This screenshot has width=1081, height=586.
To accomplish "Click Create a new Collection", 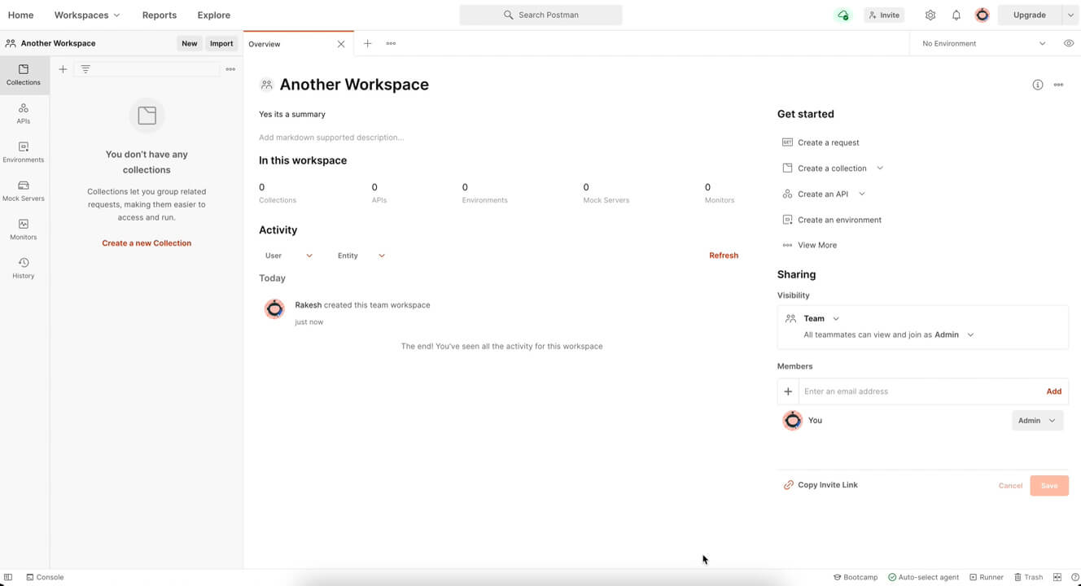I will (x=146, y=243).
